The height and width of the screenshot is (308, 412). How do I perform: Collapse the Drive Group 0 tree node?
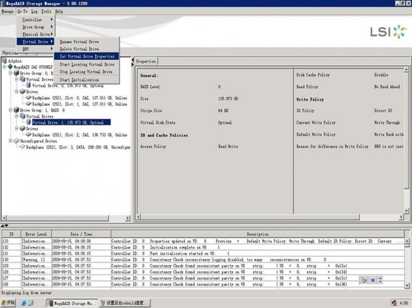(x=10, y=73)
